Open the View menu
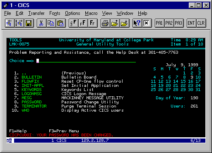The image size is (212, 153). [x=107, y=13]
